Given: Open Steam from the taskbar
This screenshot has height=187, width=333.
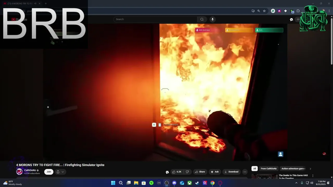Looking at the screenshot, I should (197, 183).
